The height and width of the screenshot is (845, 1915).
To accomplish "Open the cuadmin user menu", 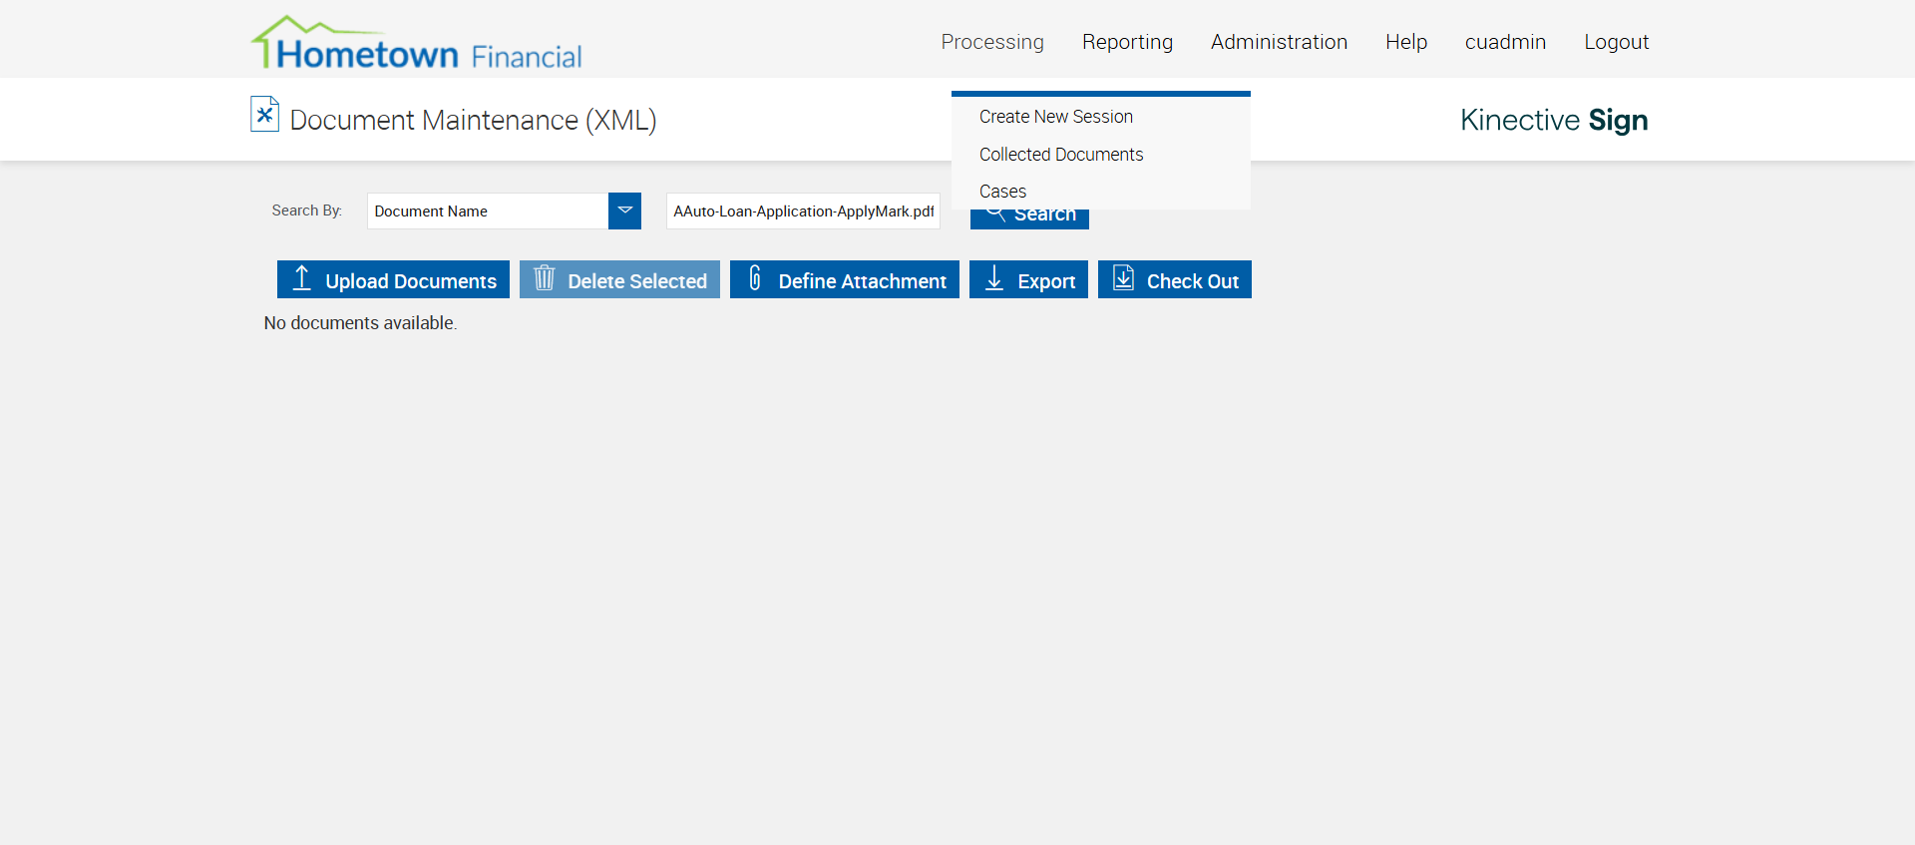I will 1505,42.
